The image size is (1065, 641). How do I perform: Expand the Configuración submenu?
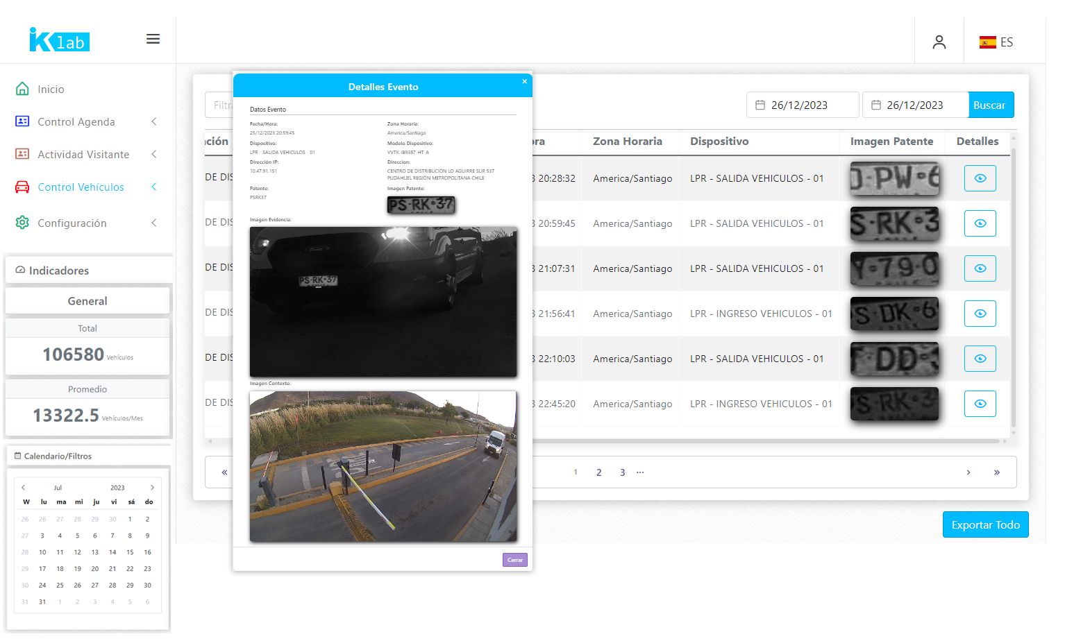click(x=153, y=223)
